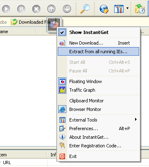This screenshot has width=149, height=167.
Task: Click the globe browser icon in toolbar
Action: [104, 9]
